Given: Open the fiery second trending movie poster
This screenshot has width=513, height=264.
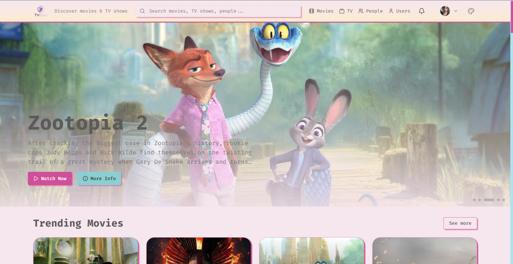Looking at the screenshot, I should click(199, 251).
